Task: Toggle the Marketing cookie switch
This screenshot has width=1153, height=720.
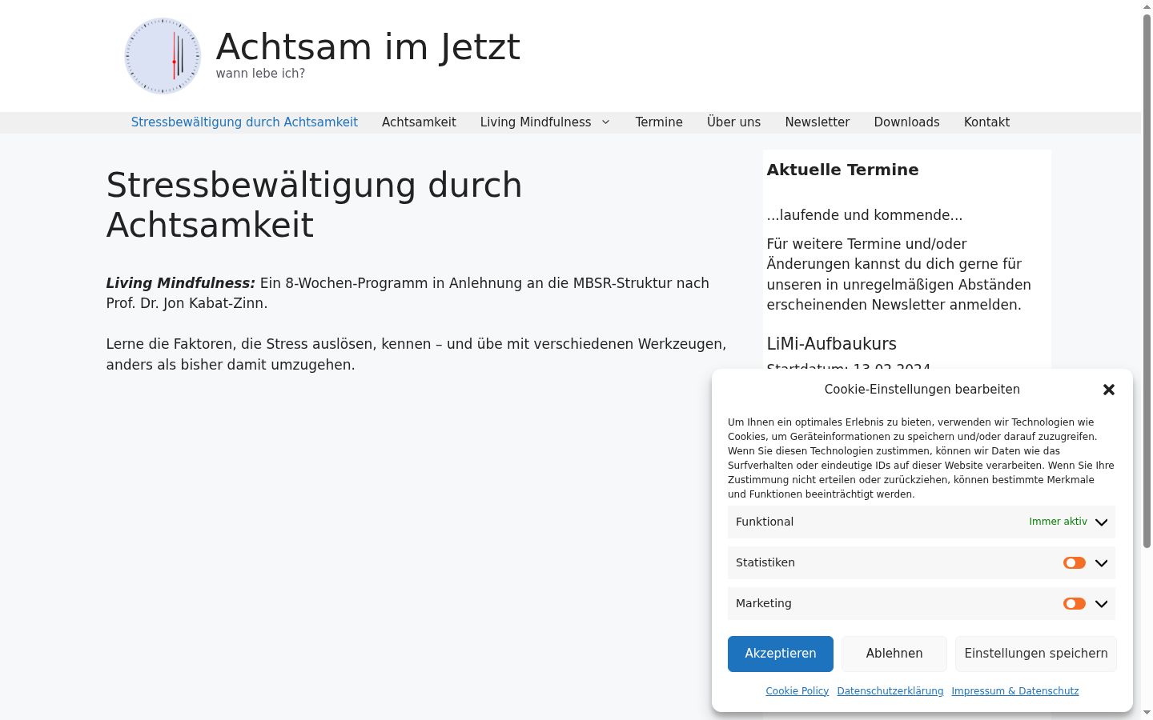Action: click(1075, 604)
